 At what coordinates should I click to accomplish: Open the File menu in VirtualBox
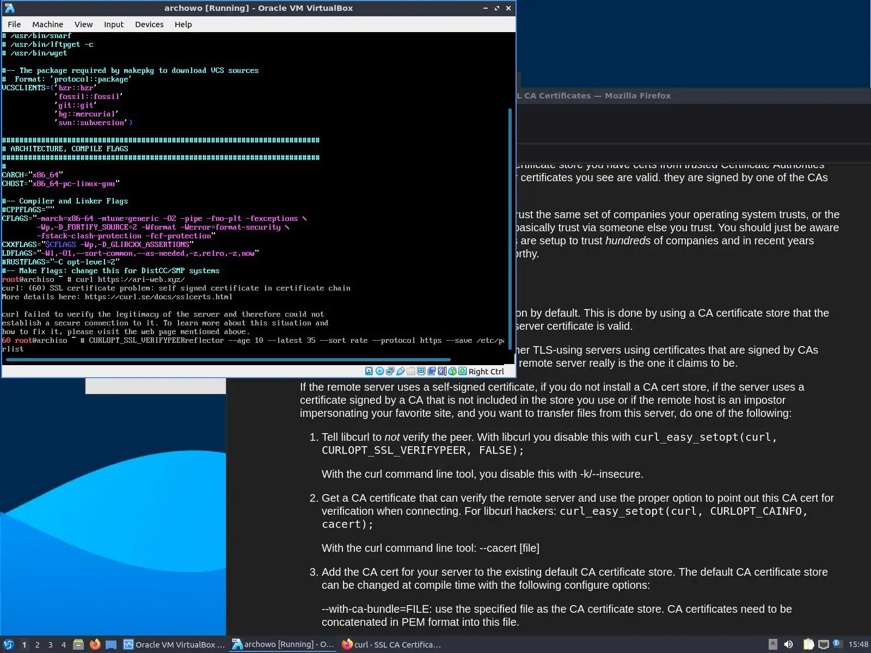[14, 24]
